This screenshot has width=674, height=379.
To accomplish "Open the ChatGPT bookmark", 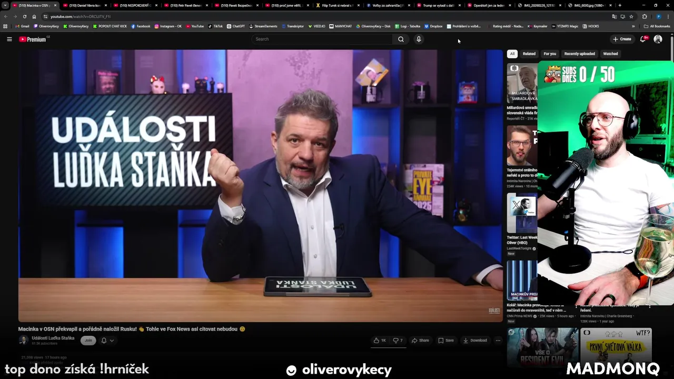I will 236,26.
